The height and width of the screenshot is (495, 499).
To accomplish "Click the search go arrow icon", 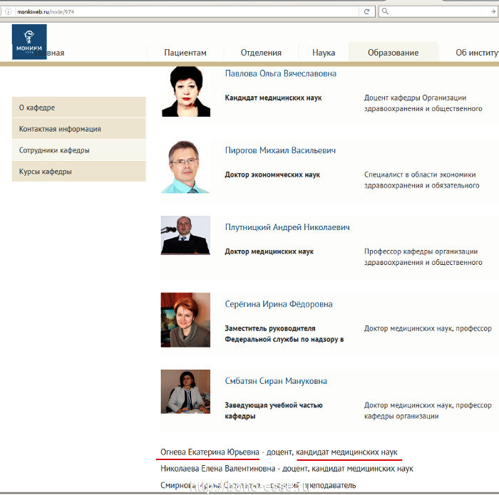I will pyautogui.click(x=493, y=12).
